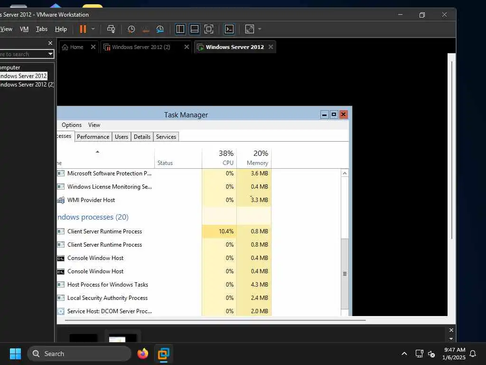Open the snapshot manager
Viewport: 486px width, 365px height.
160,29
